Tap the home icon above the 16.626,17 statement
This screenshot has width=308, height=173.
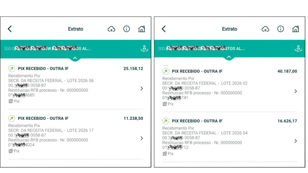click(x=296, y=29)
